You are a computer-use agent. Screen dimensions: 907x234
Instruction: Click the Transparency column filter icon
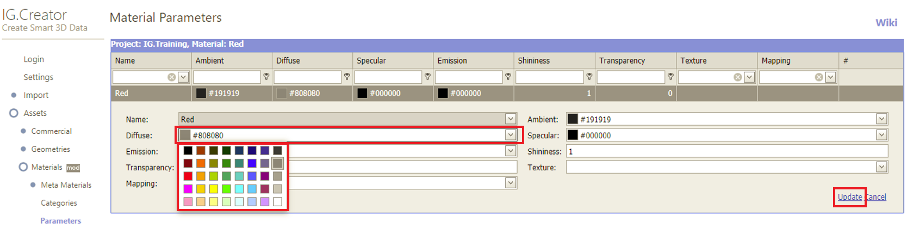[x=670, y=77]
